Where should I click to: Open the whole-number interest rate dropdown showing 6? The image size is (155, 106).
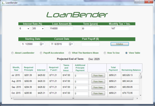24,28
